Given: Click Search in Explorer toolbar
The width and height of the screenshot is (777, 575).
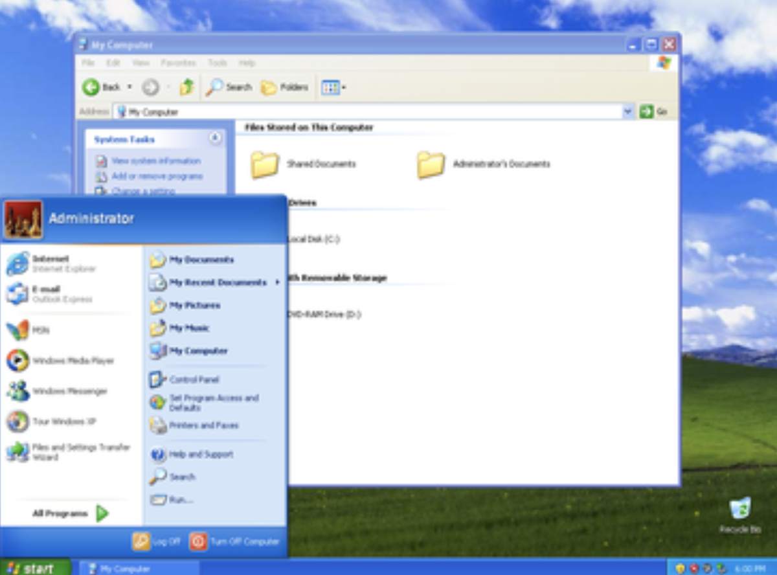Looking at the screenshot, I should tap(229, 87).
